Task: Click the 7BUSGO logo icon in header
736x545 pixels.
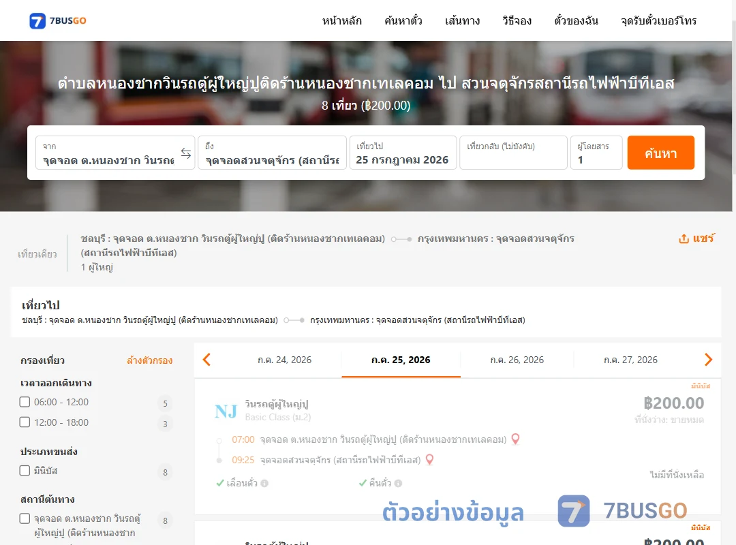Action: pyautogui.click(x=37, y=20)
